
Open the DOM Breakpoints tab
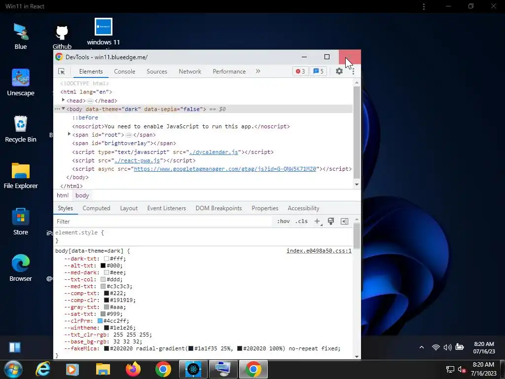click(218, 208)
